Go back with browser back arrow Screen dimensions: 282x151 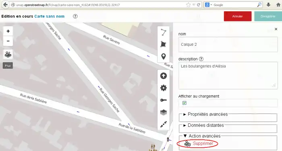(5, 5)
